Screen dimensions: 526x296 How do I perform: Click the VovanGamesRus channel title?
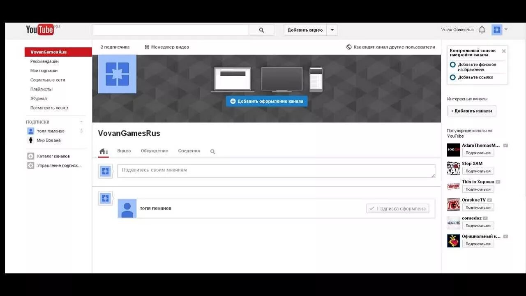point(129,133)
